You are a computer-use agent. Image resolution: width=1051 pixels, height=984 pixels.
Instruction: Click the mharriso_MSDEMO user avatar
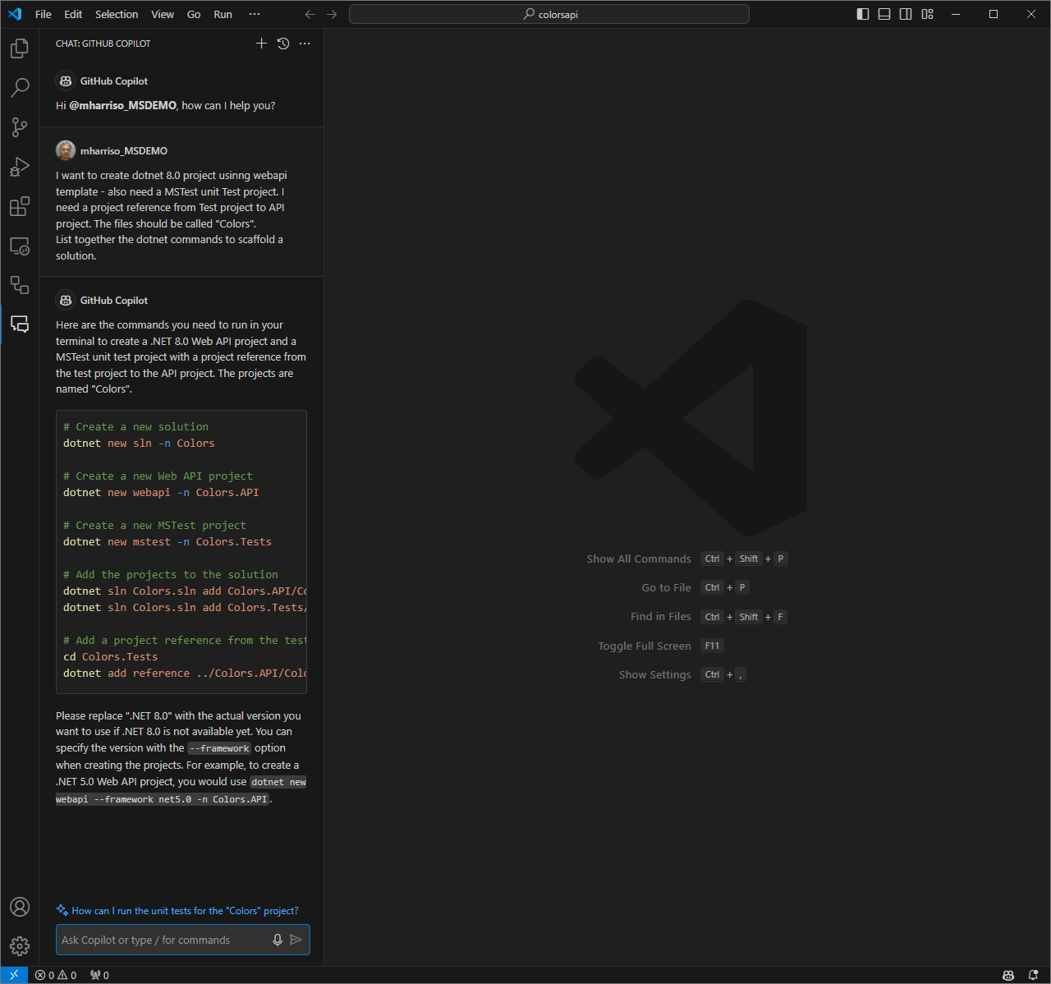[66, 150]
